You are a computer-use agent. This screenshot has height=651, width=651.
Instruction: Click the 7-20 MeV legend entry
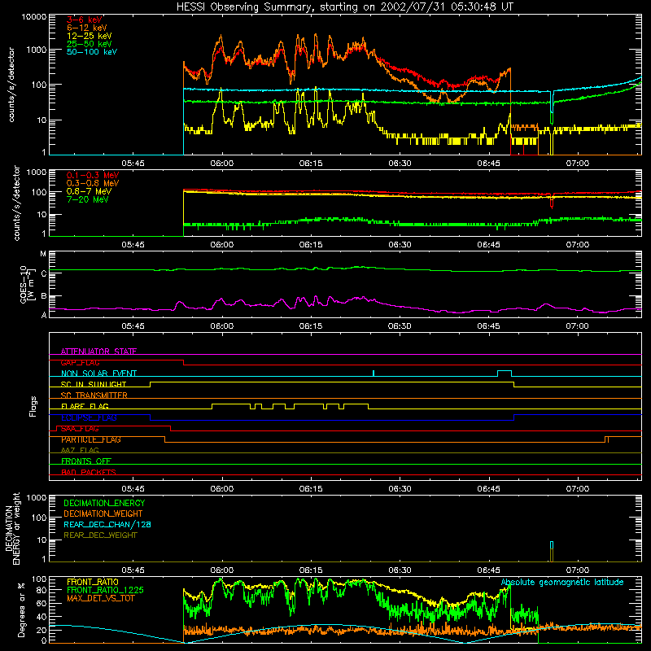point(87,199)
